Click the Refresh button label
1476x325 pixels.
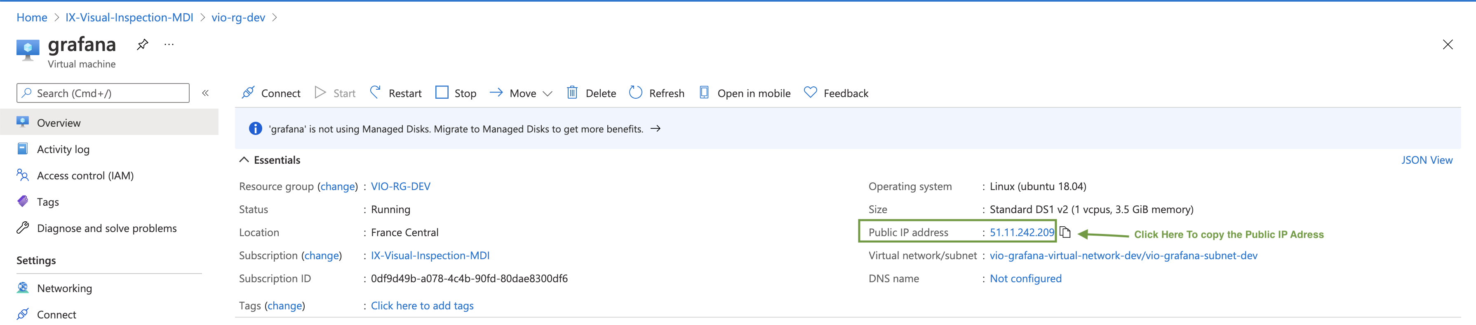[x=666, y=93]
